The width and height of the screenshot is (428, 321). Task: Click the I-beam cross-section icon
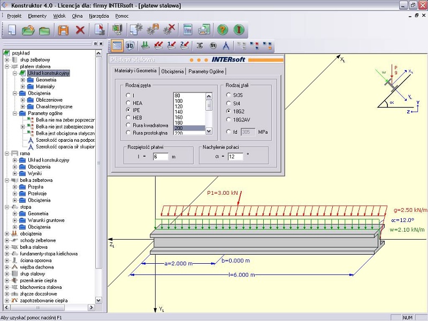[200, 45]
